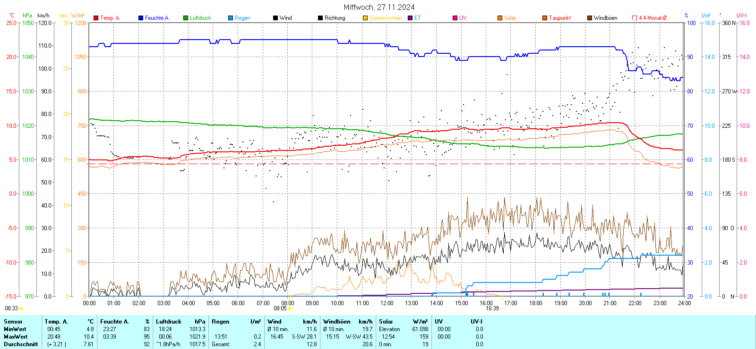Click the black Wind legend square
Image resolution: width=756 pixels, height=349 pixels.
coord(275,18)
